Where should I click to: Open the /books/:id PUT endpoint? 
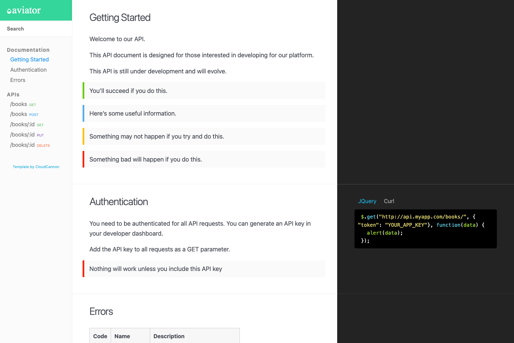pyautogui.click(x=27, y=134)
